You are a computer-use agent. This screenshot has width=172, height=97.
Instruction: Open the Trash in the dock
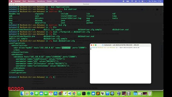click(x=150, y=93)
